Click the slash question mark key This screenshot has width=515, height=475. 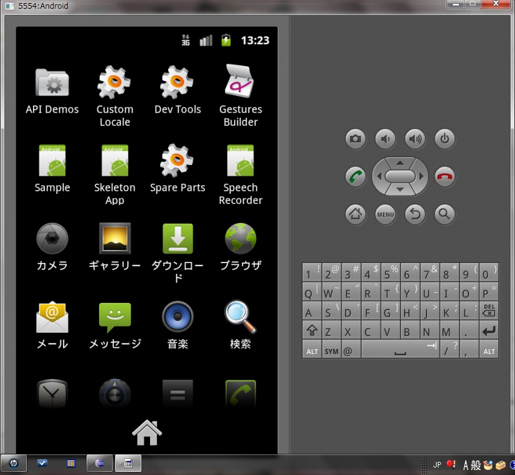450,349
